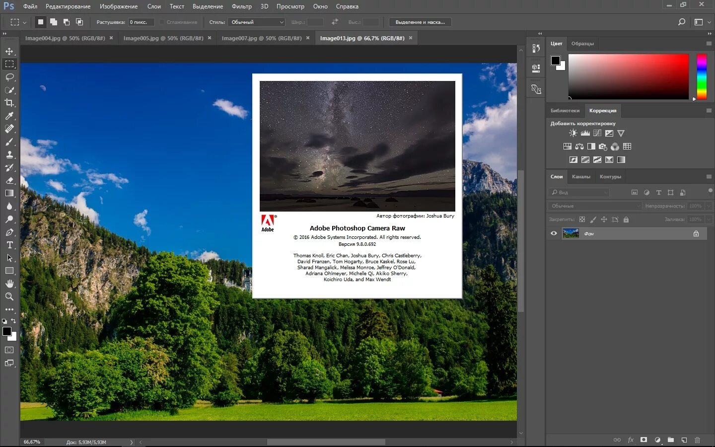715x447 pixels.
Task: Open the Справка menu
Action: pyautogui.click(x=347, y=6)
